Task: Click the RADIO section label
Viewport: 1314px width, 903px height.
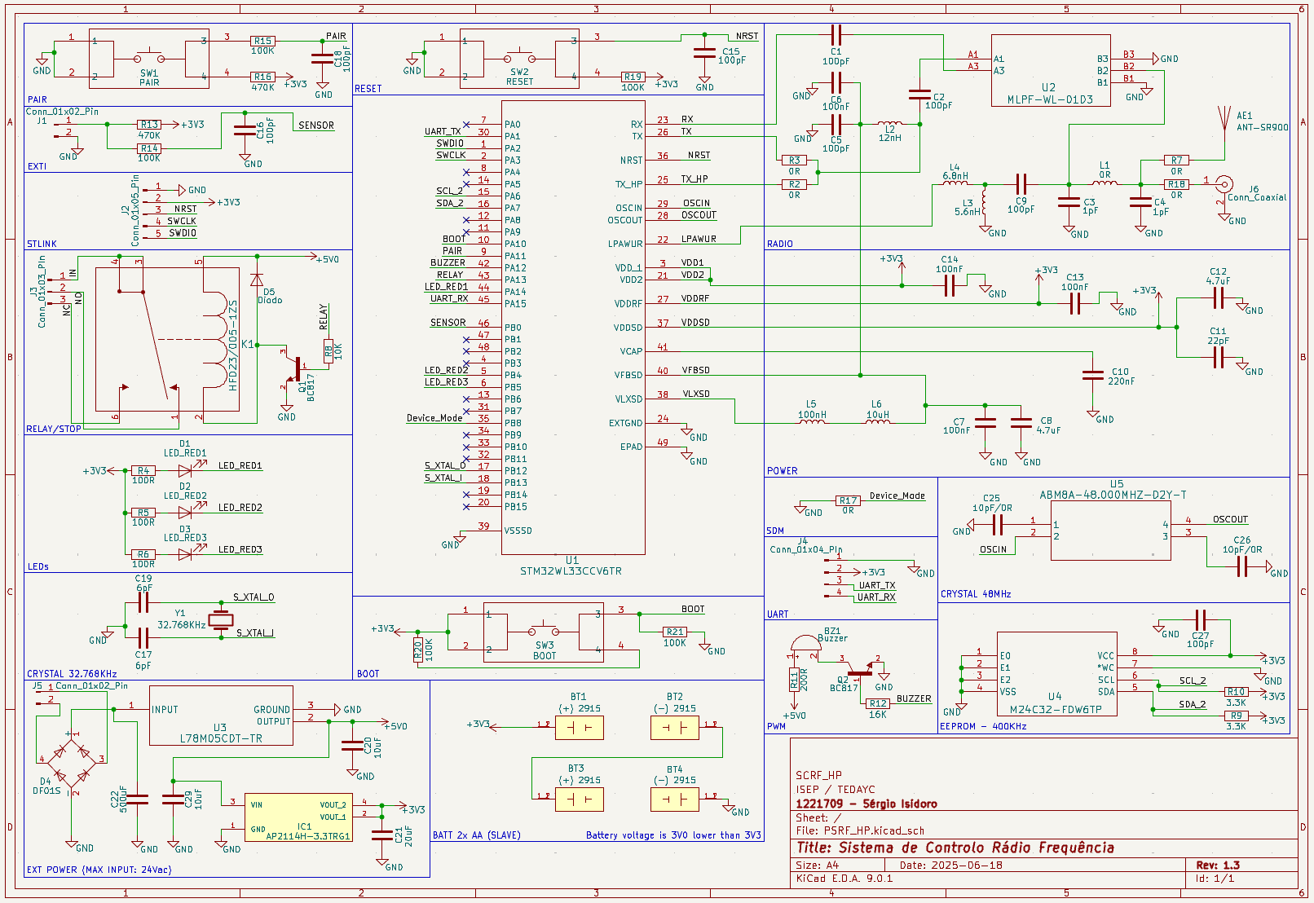Action: pyautogui.click(x=780, y=244)
